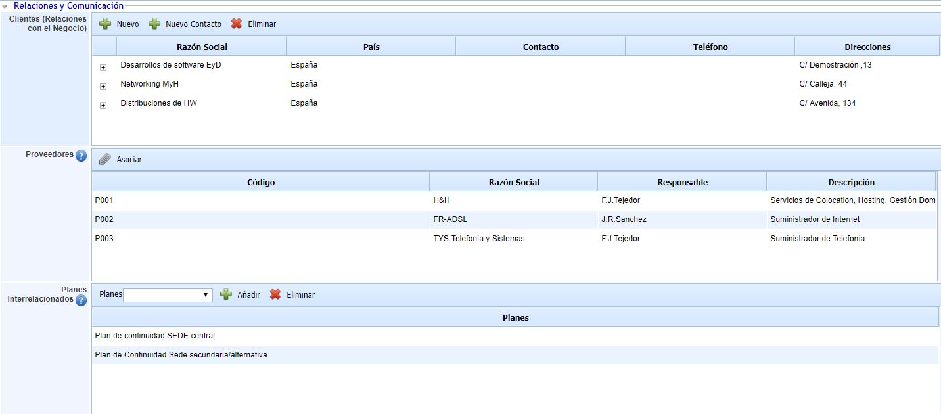Sort clients by Razón Social column header

point(202,47)
